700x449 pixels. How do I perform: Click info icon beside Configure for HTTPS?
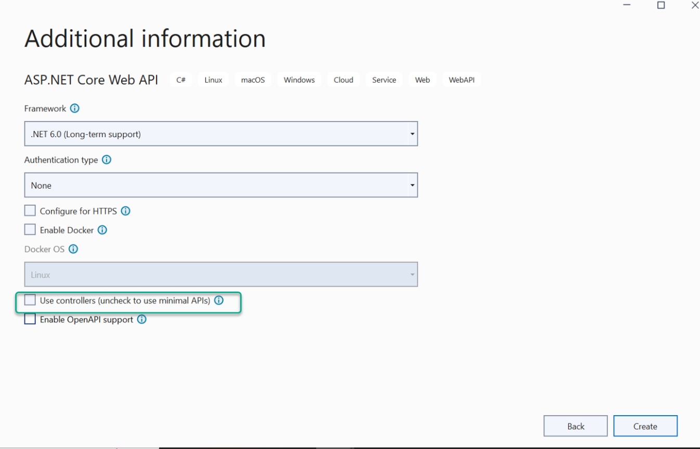125,211
